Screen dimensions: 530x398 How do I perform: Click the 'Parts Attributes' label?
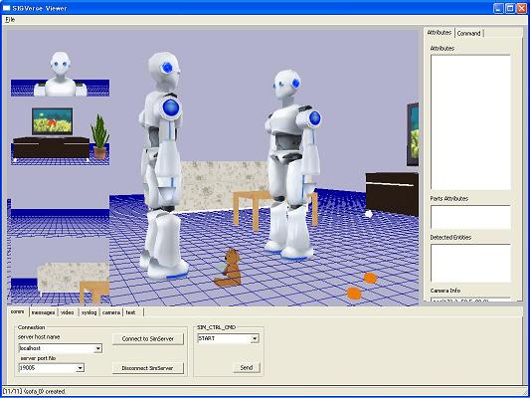coord(448,198)
